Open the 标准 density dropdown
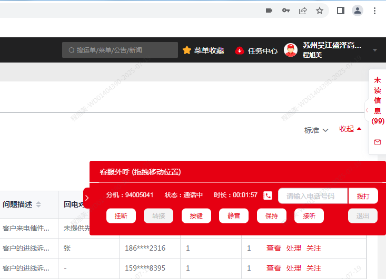This screenshot has width=386, height=279. (316, 130)
